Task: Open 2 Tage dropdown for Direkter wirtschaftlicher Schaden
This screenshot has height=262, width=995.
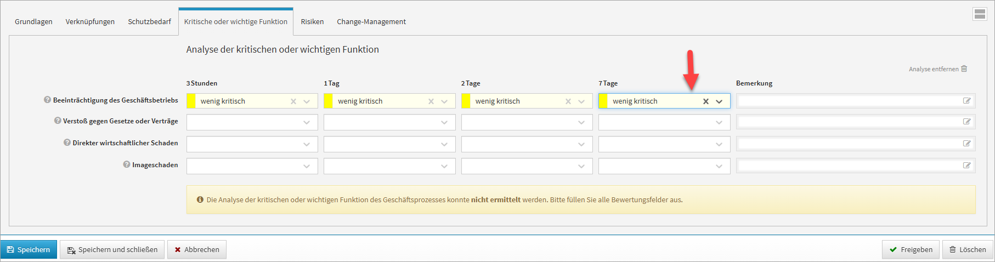Action: (581, 144)
